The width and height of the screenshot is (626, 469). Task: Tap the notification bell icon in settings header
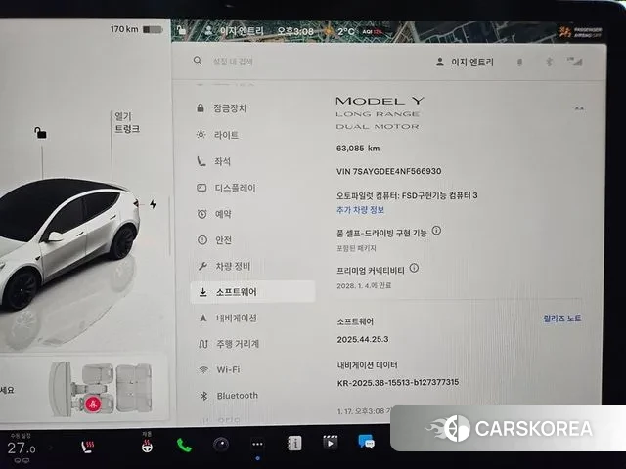pos(519,63)
